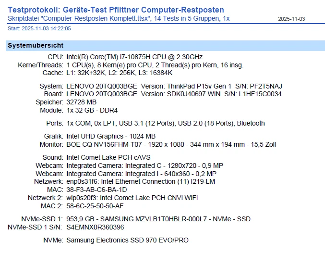The width and height of the screenshot is (325, 254).
Task: Click the Start timestamp 14:22:05 line
Action: coord(39,28)
